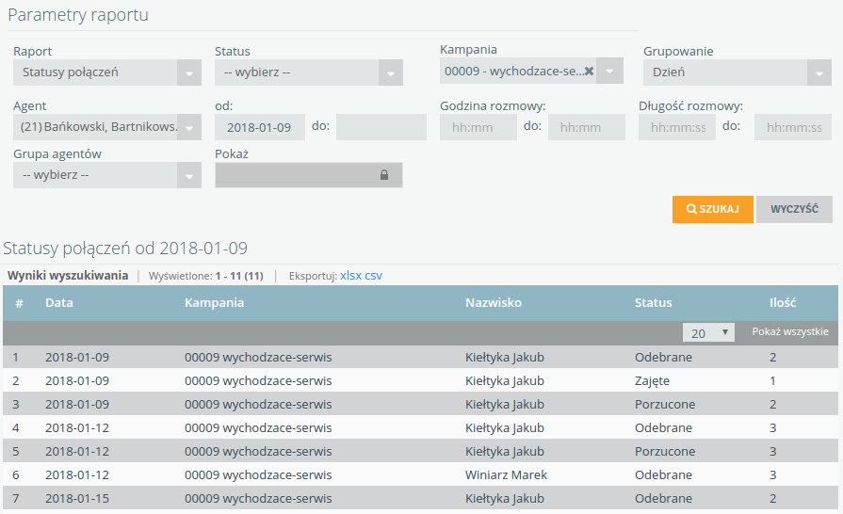Sort by the Ilość column header
The image size is (843, 514).
(783, 303)
